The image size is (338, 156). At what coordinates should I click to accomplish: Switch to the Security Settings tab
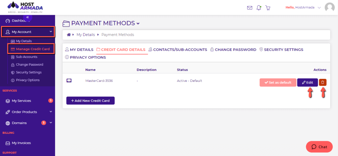tap(281, 50)
